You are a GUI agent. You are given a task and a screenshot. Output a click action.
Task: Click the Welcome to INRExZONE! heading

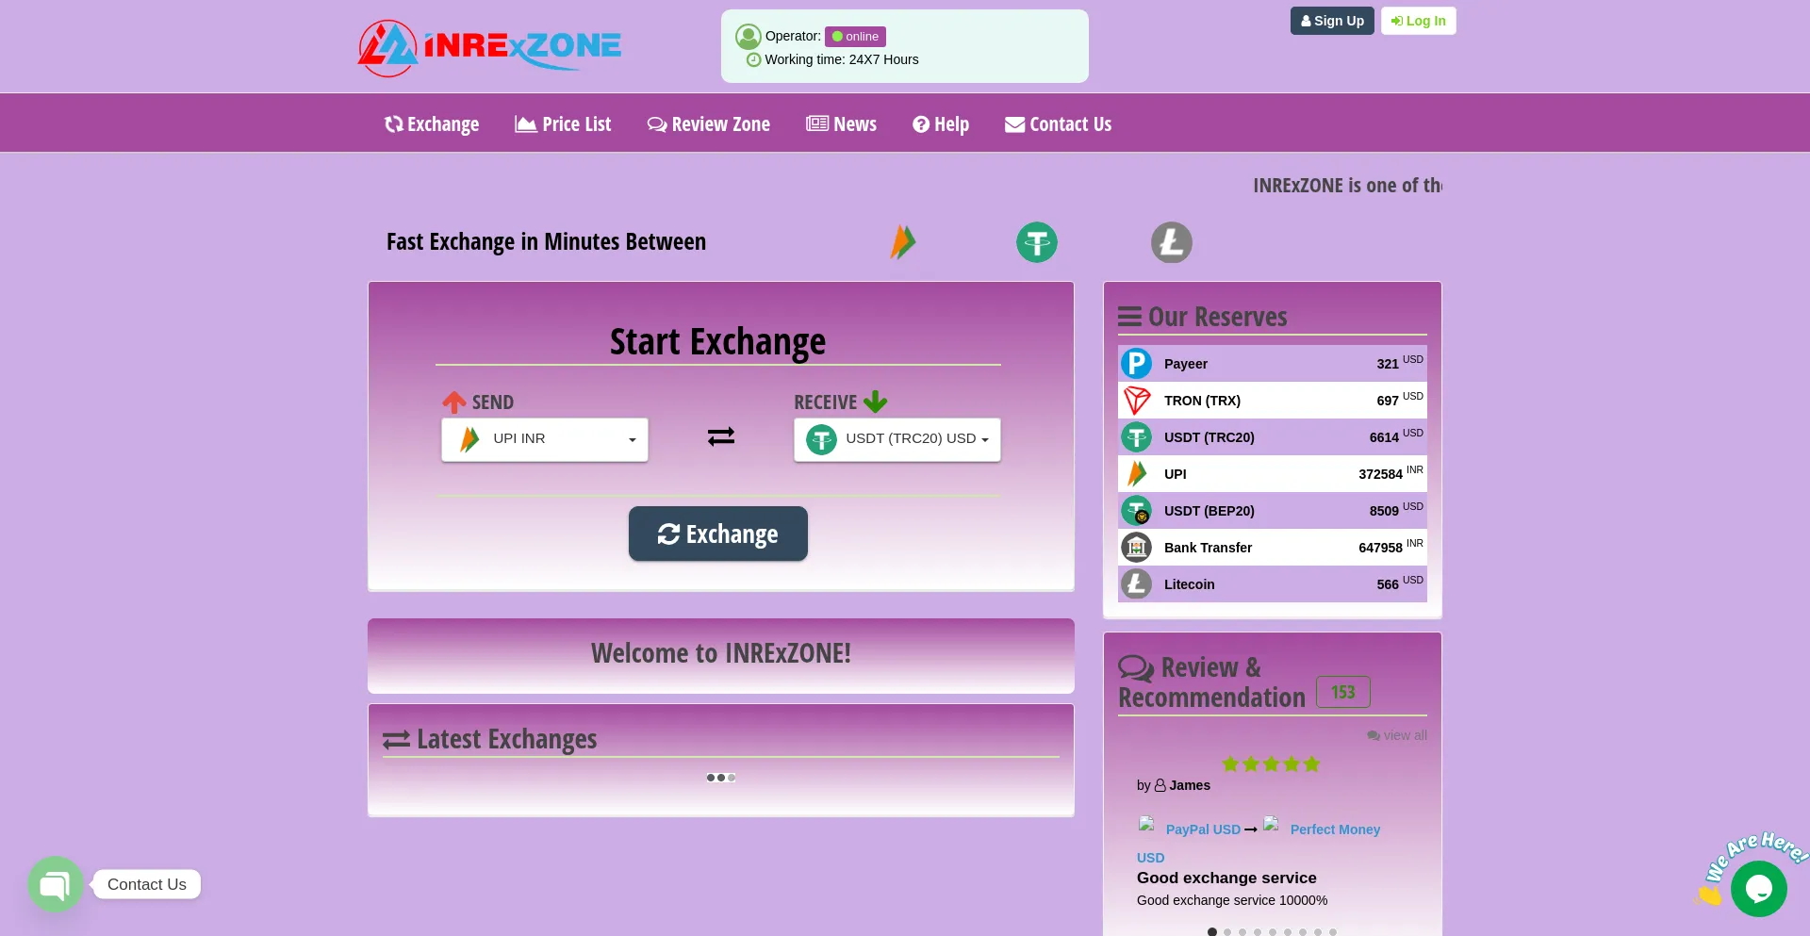(x=721, y=653)
